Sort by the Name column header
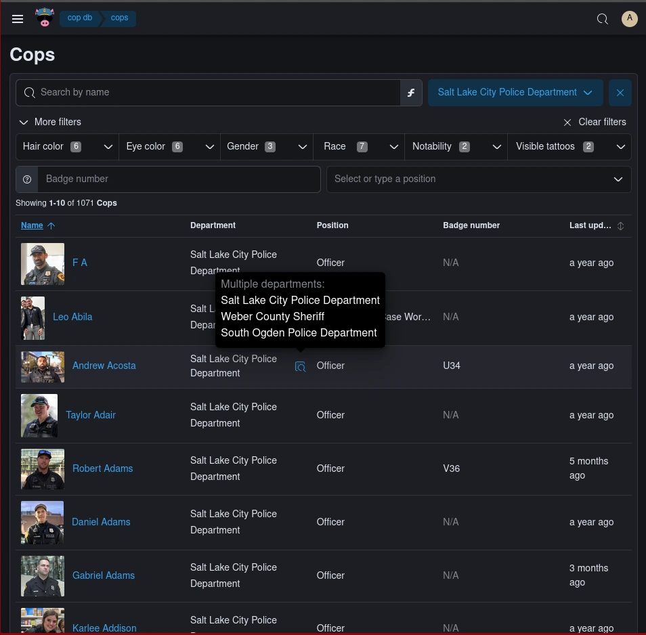The image size is (646, 635). pyautogui.click(x=32, y=225)
